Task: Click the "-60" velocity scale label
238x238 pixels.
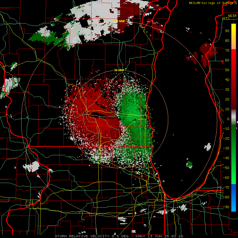Action: (x=226, y=178)
